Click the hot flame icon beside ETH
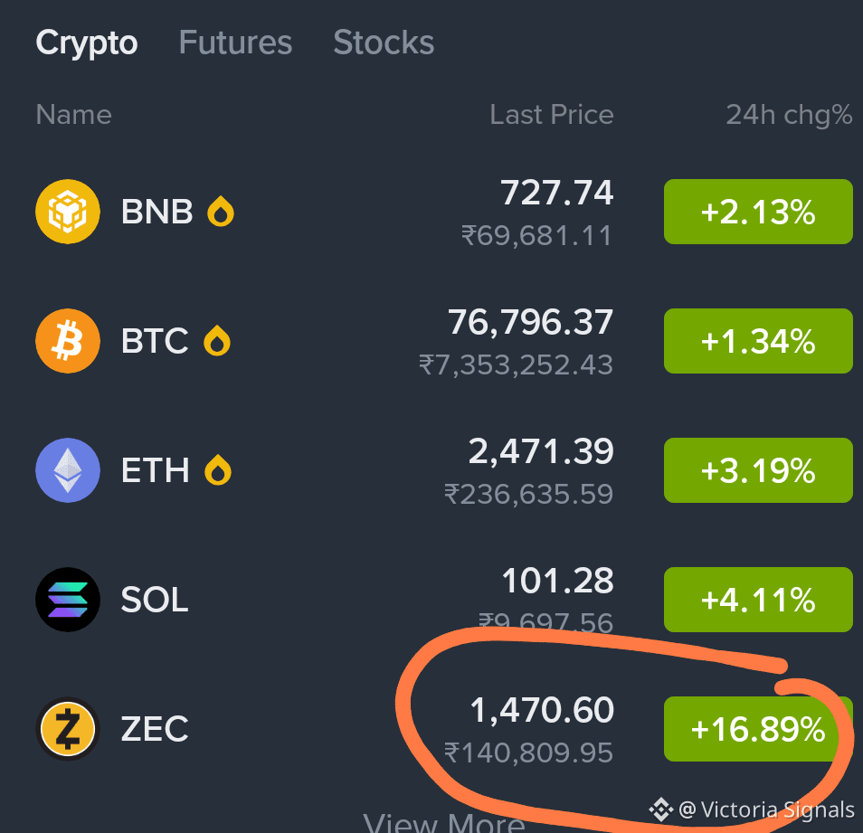 click(x=218, y=469)
